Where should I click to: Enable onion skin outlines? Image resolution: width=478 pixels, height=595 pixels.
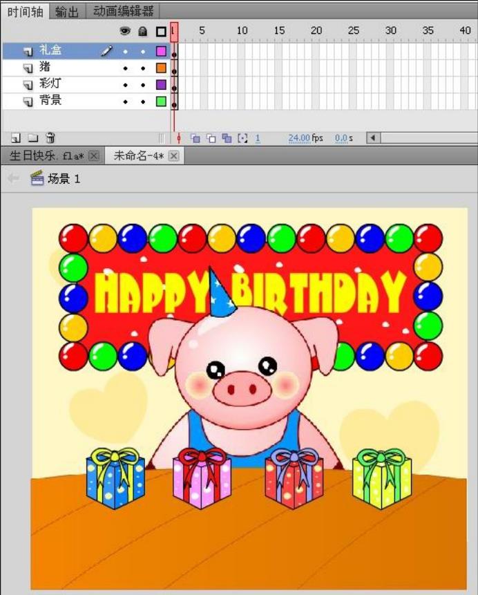click(211, 138)
